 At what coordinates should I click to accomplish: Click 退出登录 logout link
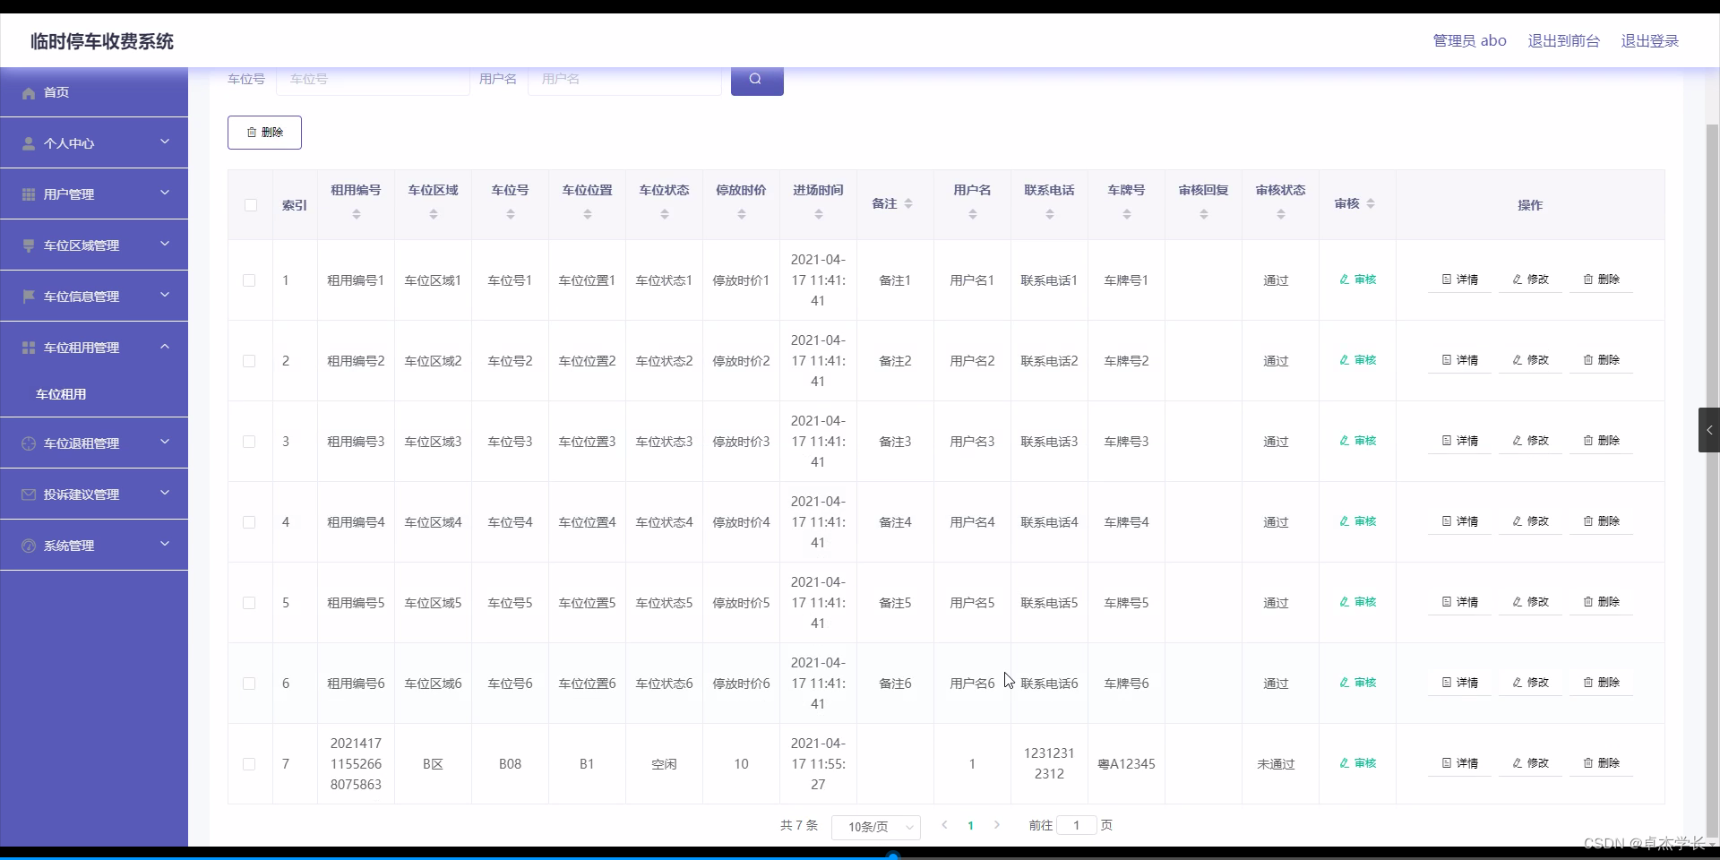[x=1650, y=41]
